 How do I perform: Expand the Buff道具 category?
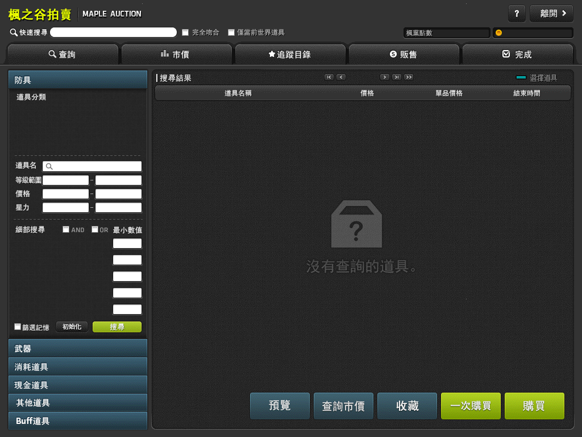tap(78, 420)
